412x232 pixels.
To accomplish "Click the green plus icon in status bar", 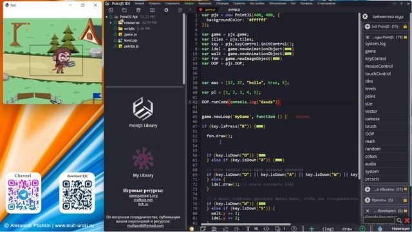I will click(x=312, y=229).
